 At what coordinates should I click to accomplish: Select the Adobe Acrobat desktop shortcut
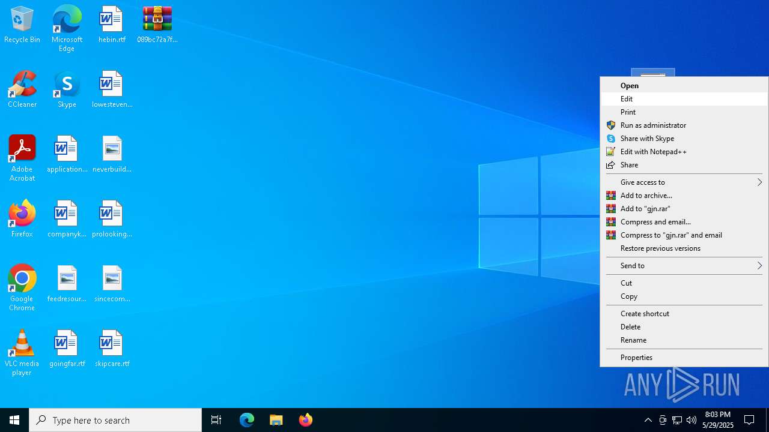pos(22,158)
